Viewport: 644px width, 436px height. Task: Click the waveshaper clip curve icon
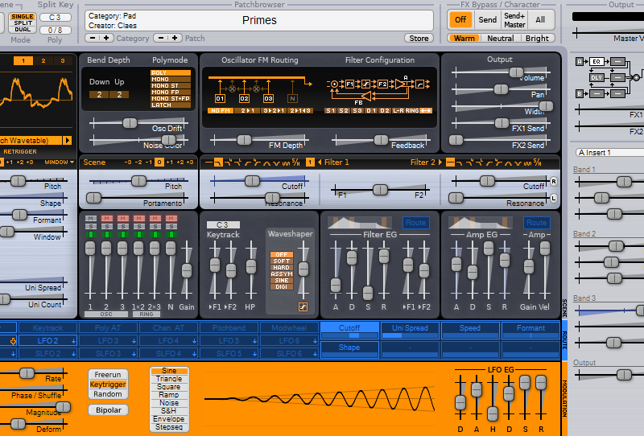tap(303, 306)
